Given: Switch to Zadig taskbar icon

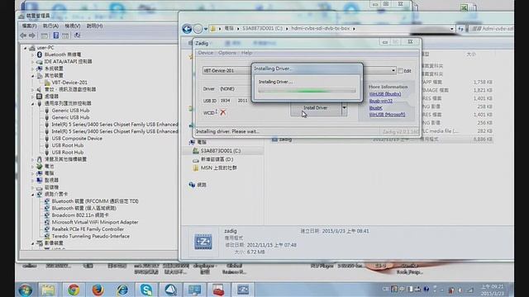Looking at the screenshot, I should (243, 290).
